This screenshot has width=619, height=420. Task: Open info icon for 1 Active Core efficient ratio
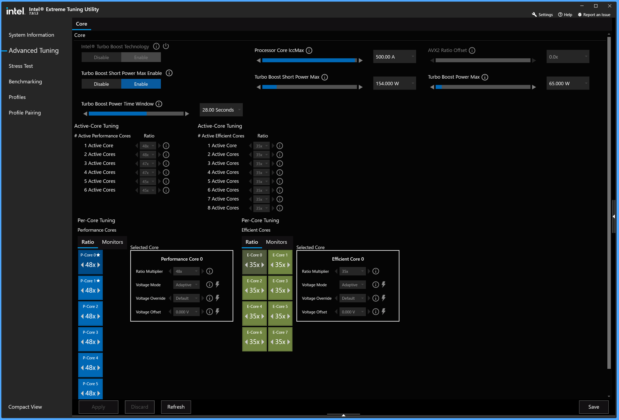[x=280, y=146]
